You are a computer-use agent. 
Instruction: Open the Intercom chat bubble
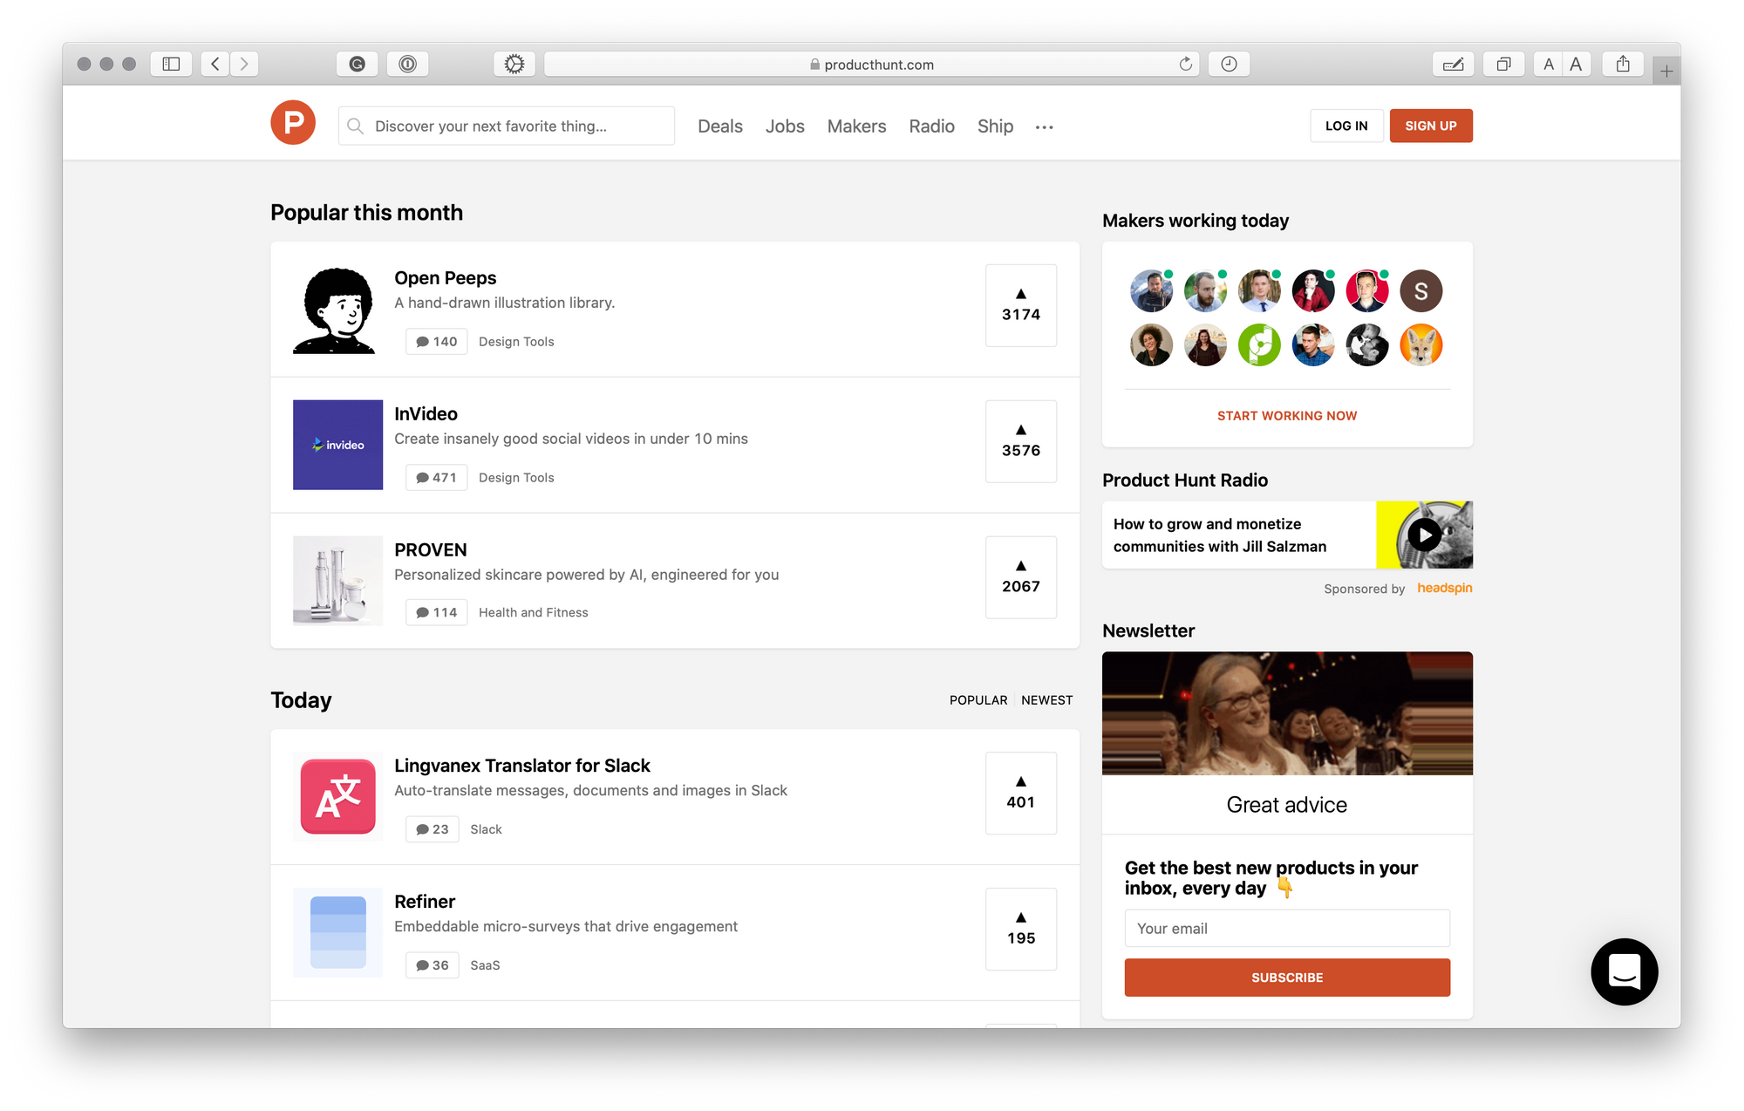tap(1624, 971)
